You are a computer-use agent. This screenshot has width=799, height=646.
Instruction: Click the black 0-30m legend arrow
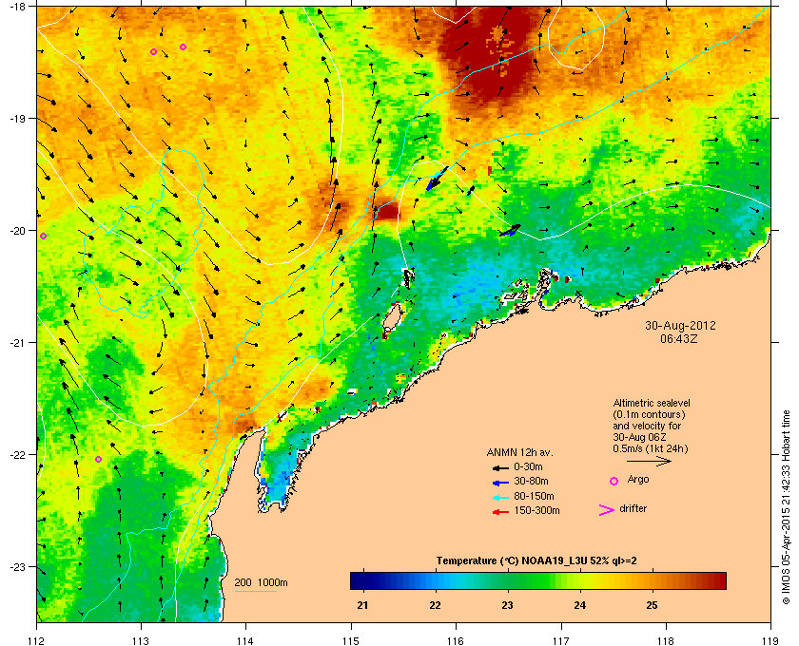pyautogui.click(x=500, y=467)
